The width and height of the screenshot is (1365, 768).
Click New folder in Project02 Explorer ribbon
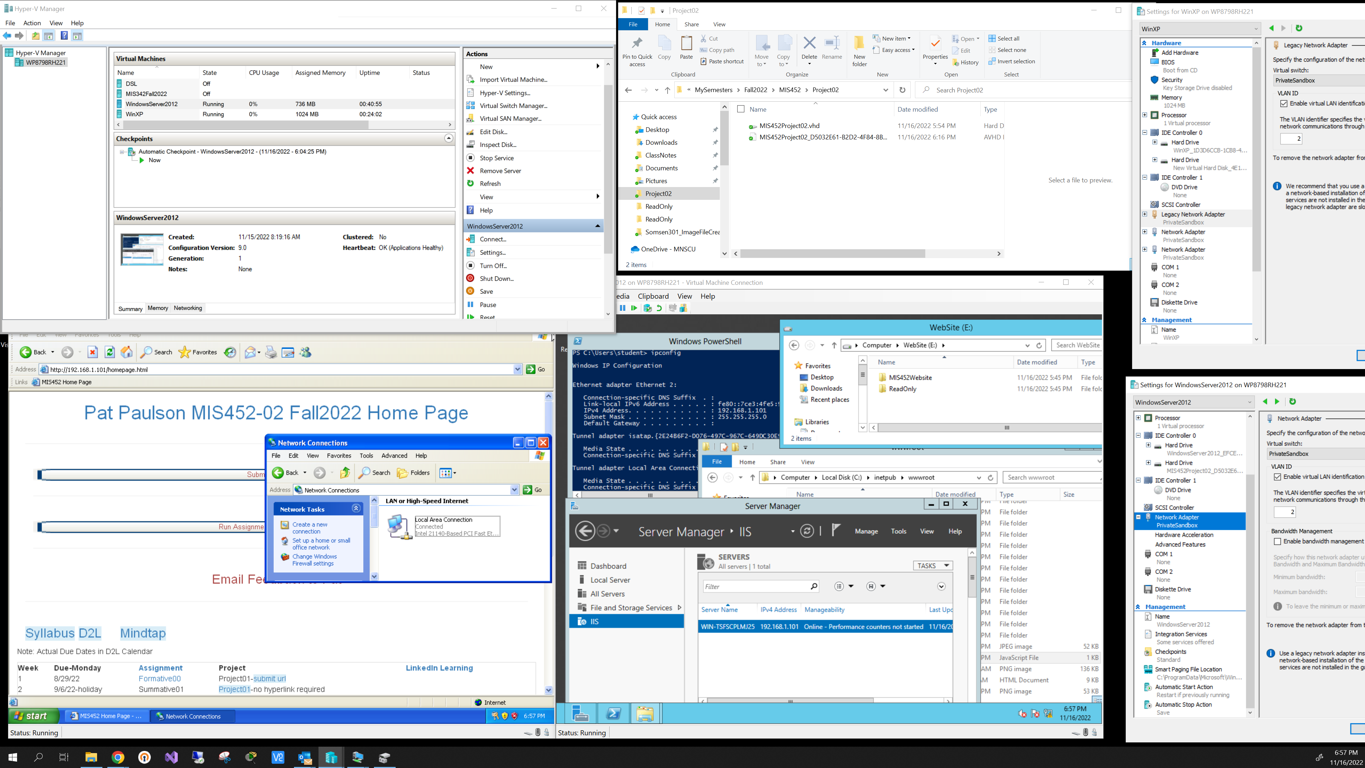coord(860,52)
